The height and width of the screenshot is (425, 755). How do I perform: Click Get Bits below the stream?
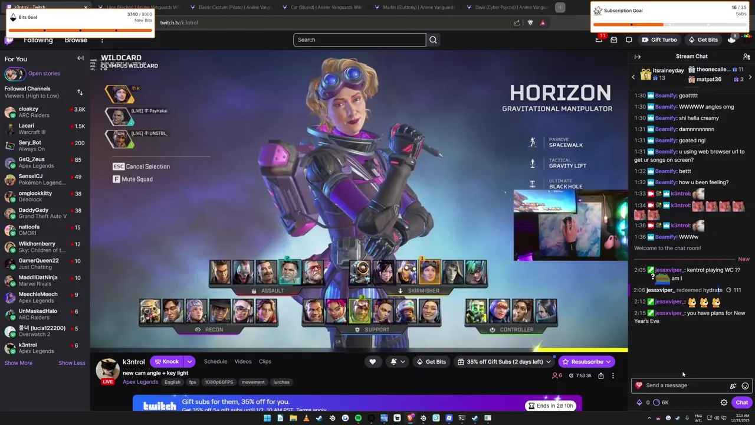coord(431,361)
